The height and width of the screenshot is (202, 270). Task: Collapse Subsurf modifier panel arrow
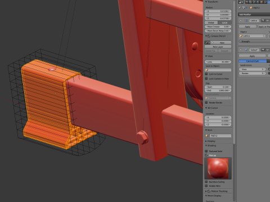pyautogui.click(x=241, y=50)
